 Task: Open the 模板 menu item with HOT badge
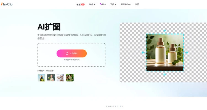80,4
